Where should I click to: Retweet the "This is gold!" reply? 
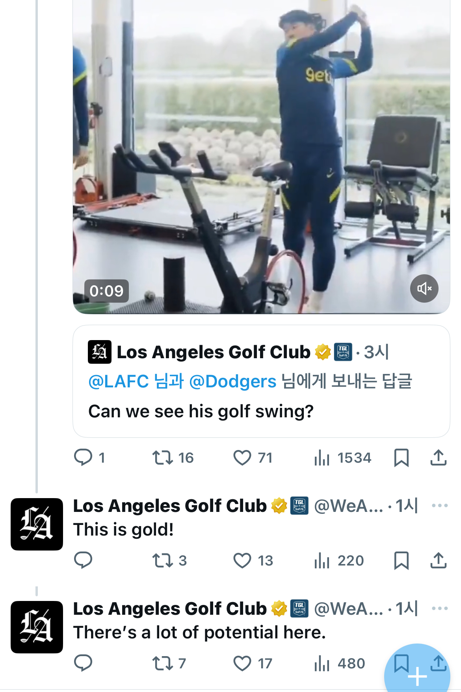(163, 560)
